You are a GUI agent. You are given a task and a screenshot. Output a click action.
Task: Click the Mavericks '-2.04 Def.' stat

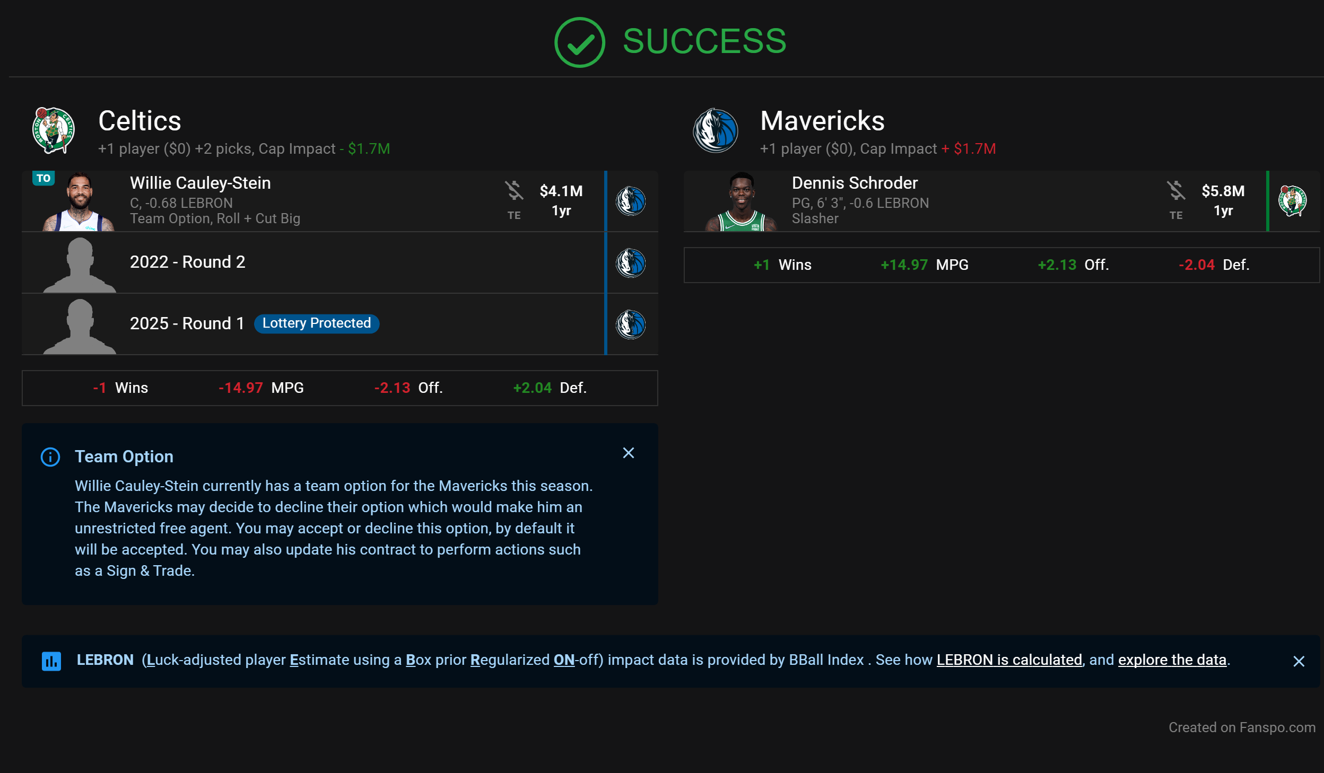coord(1214,265)
